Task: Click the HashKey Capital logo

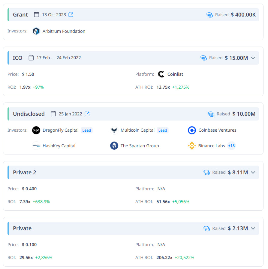Action: (x=36, y=146)
